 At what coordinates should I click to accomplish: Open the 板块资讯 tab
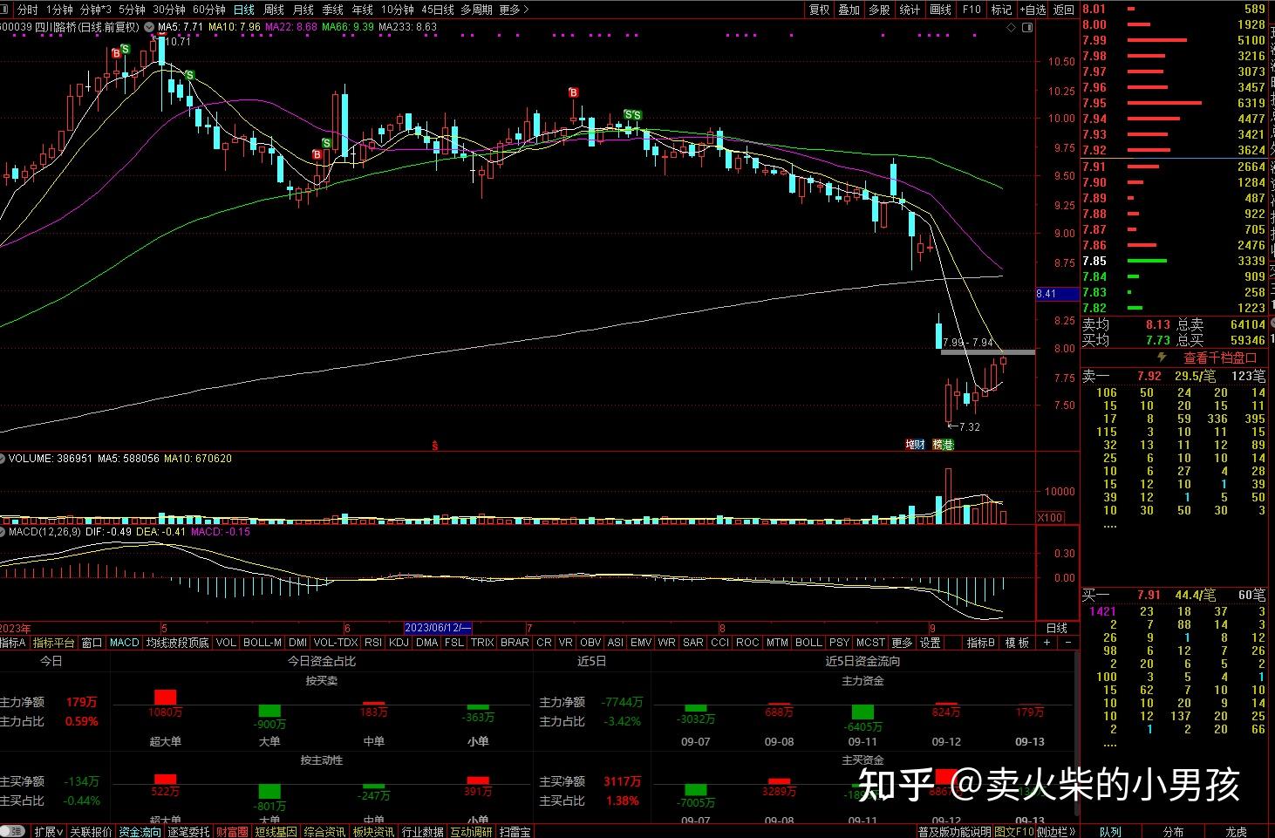tap(372, 832)
